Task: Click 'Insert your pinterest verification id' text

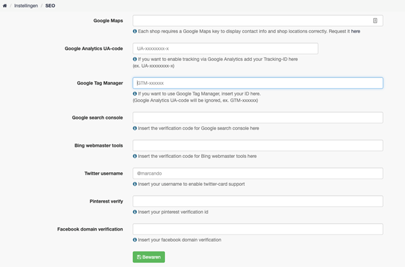Action: pyautogui.click(x=173, y=212)
